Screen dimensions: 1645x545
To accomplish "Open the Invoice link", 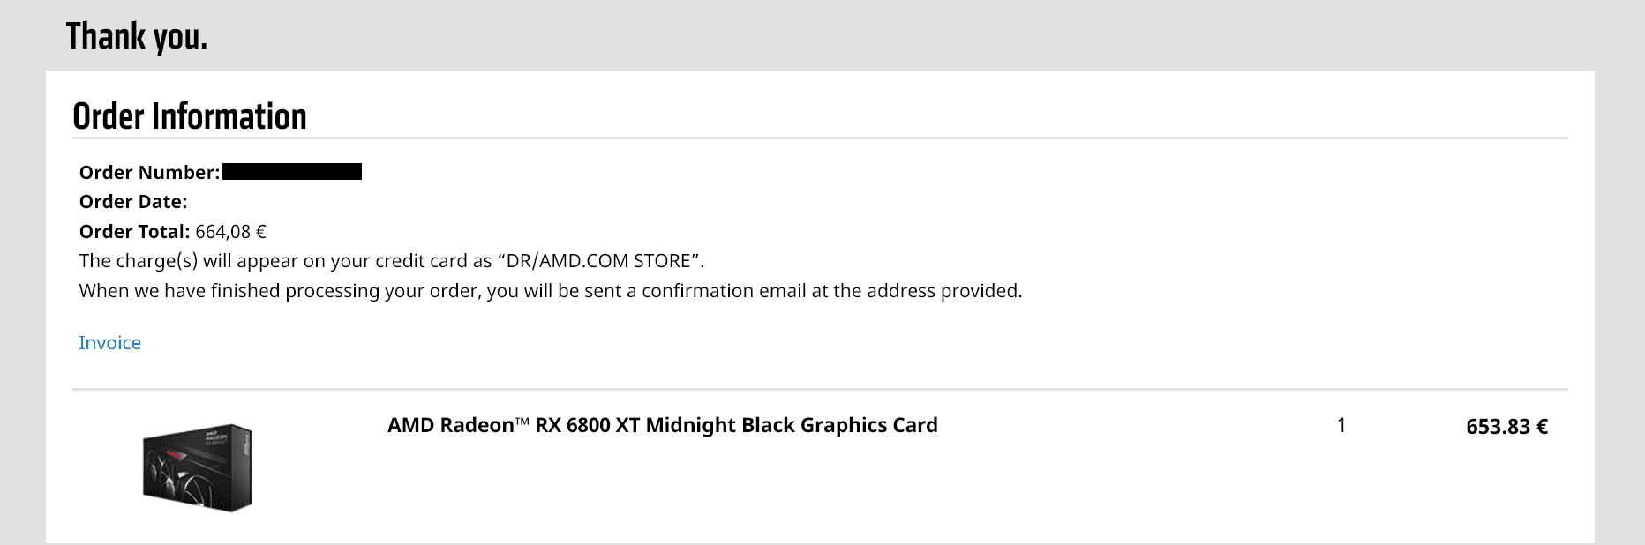I will coord(109,343).
